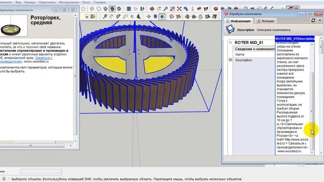
Task: Open the small dropdown arrow beside the paint bucket
Action: tap(87, 16)
